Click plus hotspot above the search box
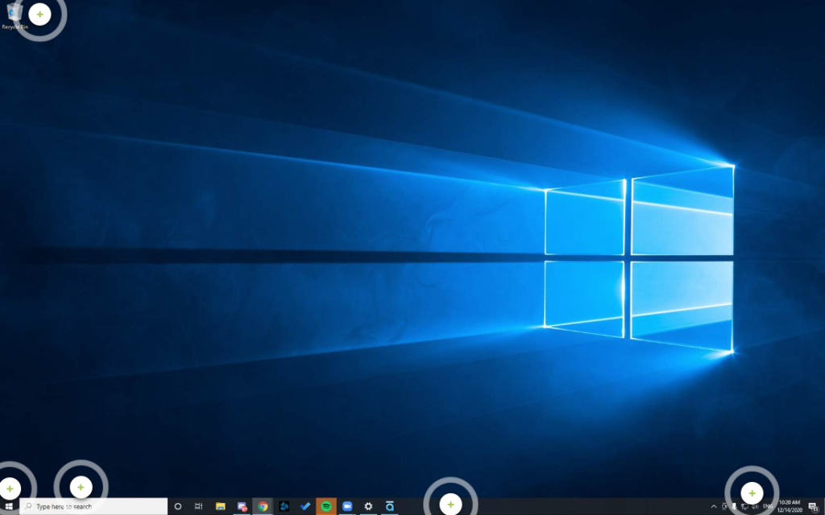 (81, 488)
